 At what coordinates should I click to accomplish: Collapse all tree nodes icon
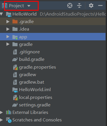pyautogui.click(x=79, y=5)
